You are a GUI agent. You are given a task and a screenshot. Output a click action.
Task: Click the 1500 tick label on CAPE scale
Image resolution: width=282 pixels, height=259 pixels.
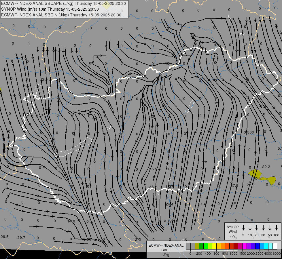pyautogui.click(x=242, y=254)
